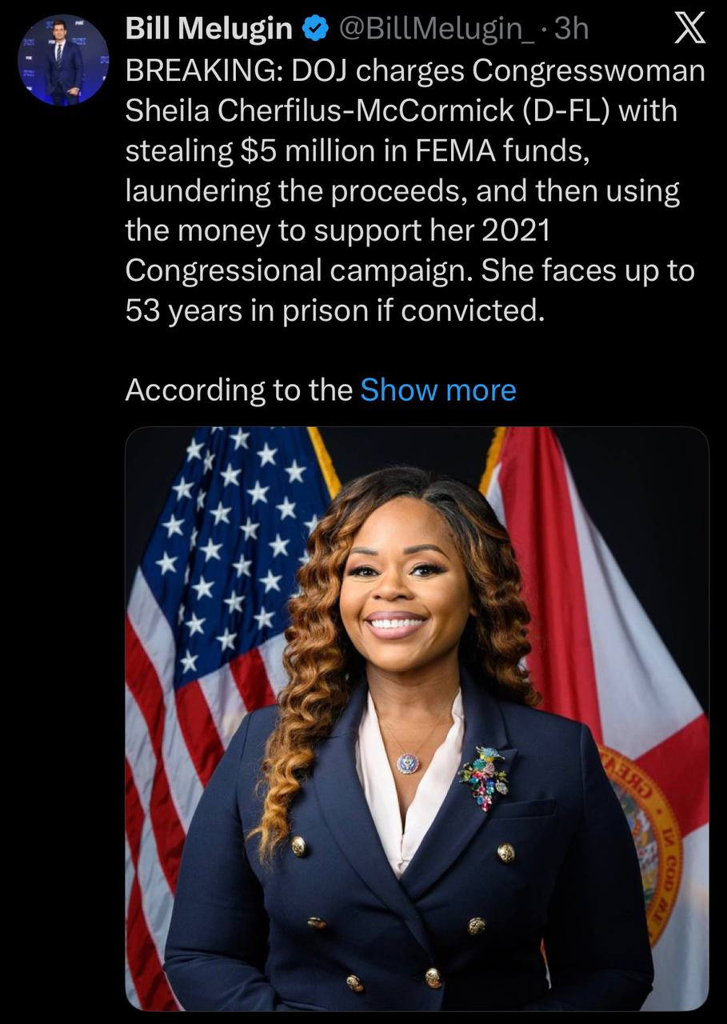
Task: Click the 3h timestamp of the post
Action: tap(571, 30)
